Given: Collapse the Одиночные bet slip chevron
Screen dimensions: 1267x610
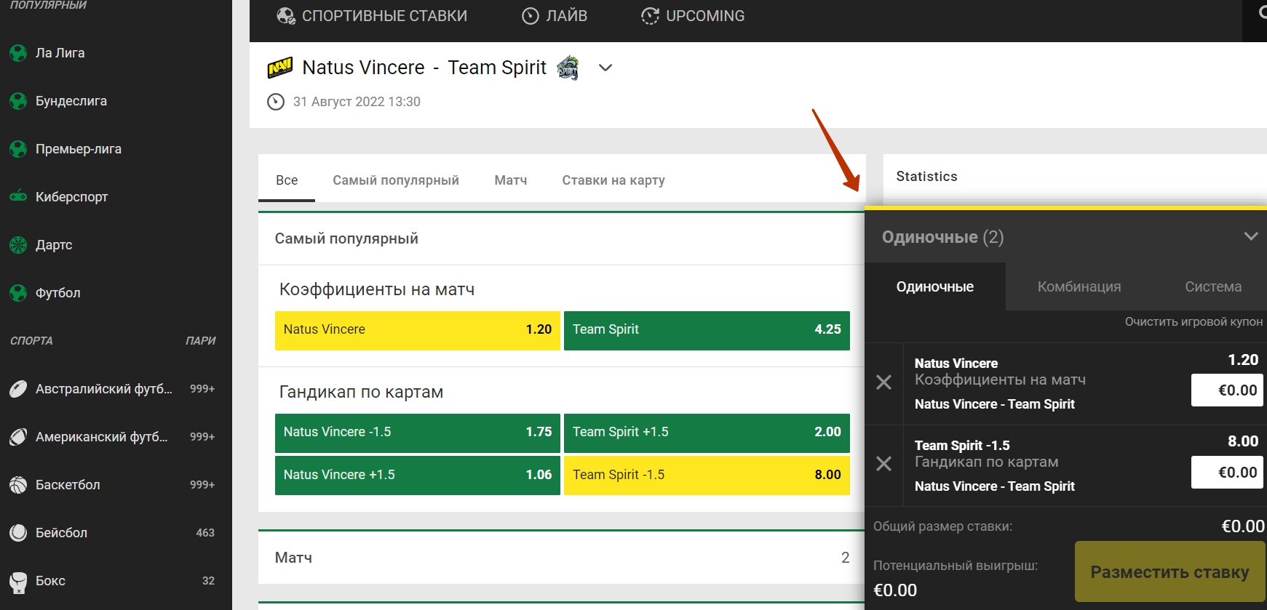Looking at the screenshot, I should (x=1250, y=236).
